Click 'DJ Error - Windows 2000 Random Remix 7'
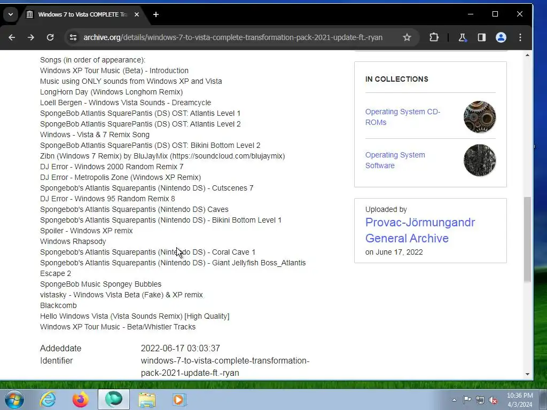The image size is (547, 410). 112,167
